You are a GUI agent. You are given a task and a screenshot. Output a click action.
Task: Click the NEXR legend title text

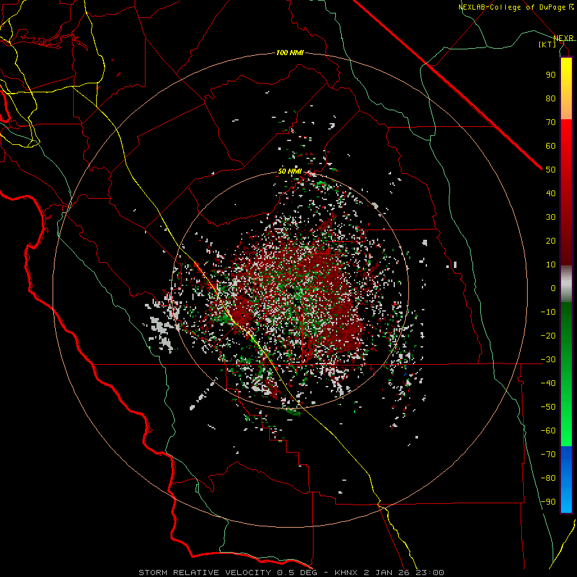coord(564,38)
